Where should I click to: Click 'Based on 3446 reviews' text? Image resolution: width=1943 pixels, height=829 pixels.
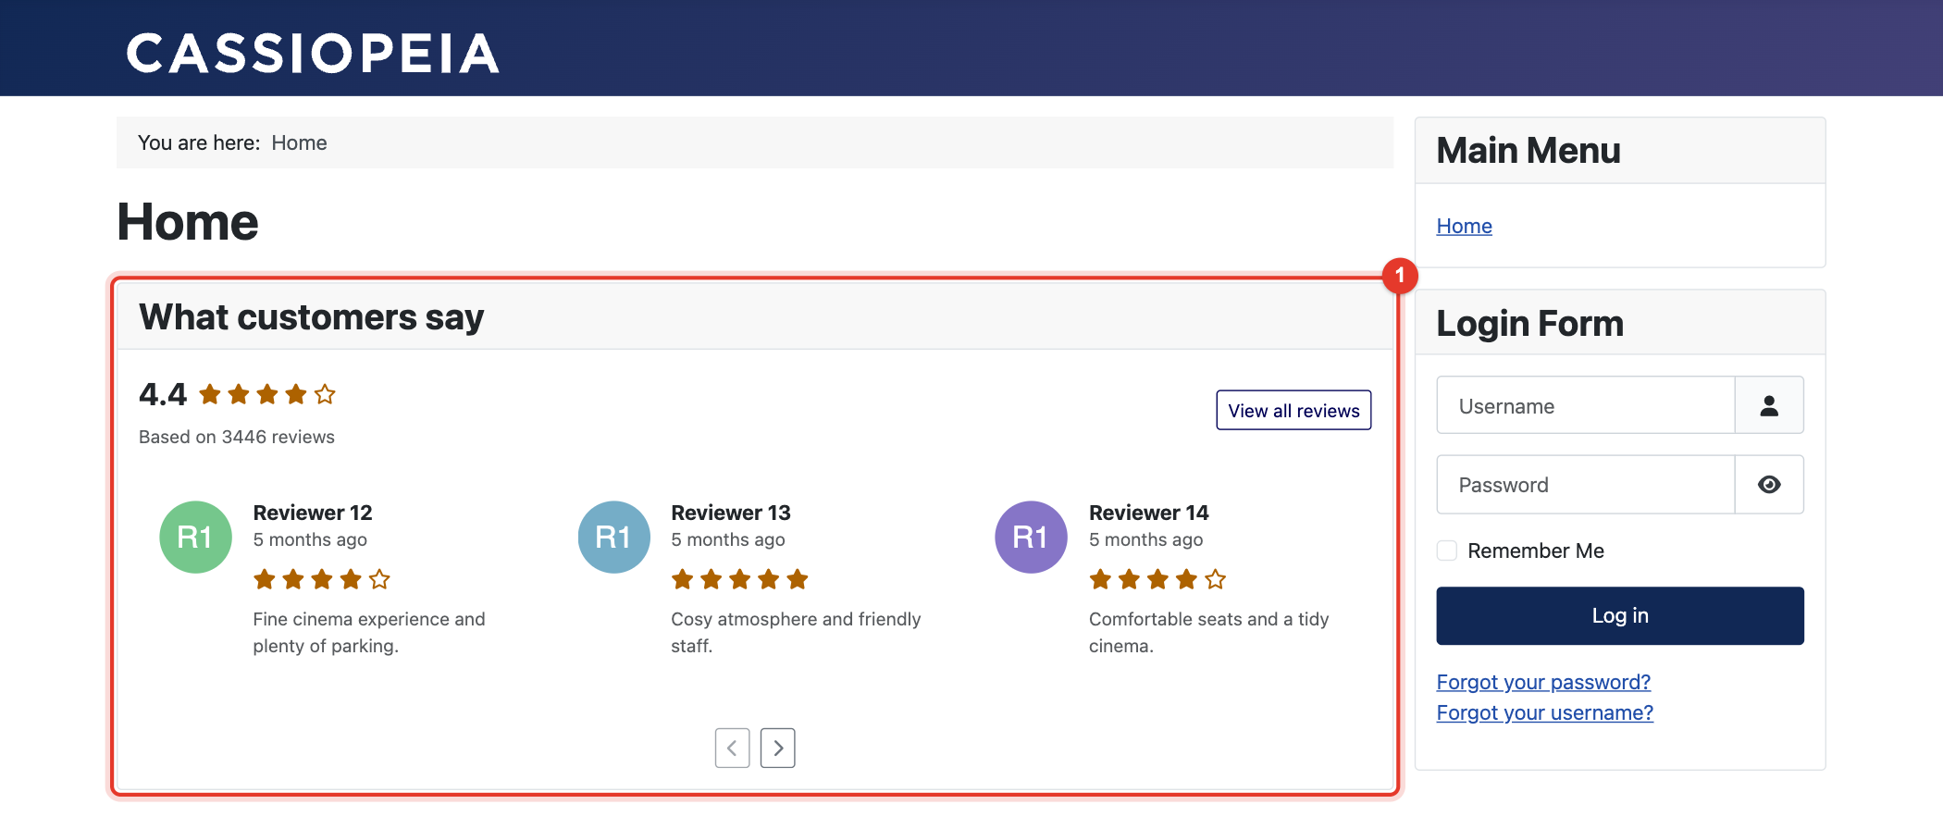click(x=237, y=437)
